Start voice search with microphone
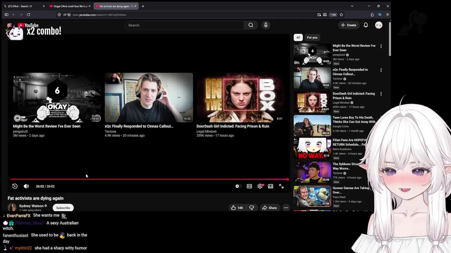Screen dimensions: 451x253 click(x=266, y=25)
